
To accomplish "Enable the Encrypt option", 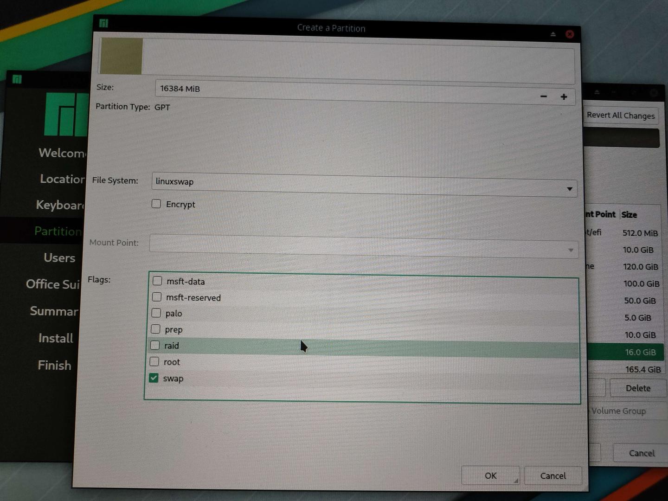I will 156,204.
